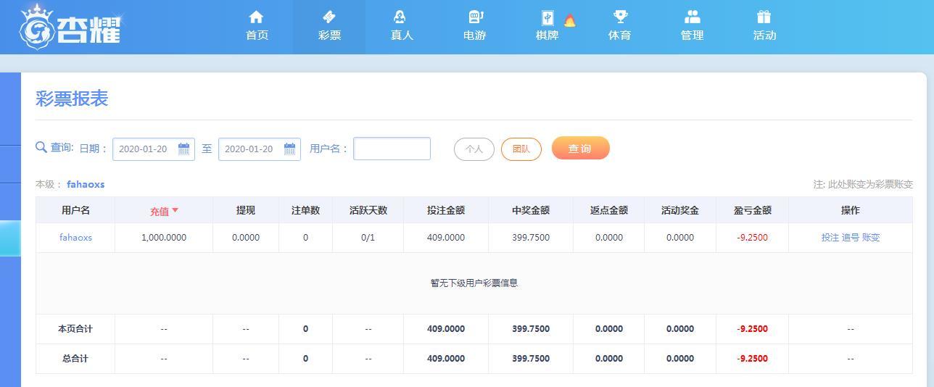Click the 活动奖金 column header
Screen dimensions: 934x387
680,210
